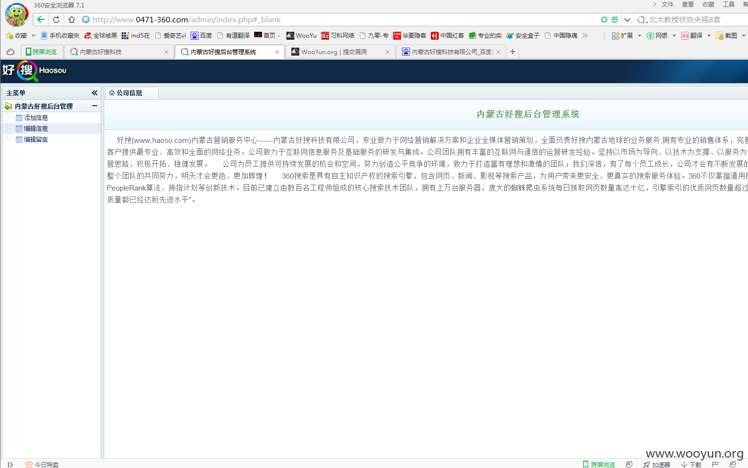748x468 pixels.
Task: Click the status bar sidebar toggle arrow
Action: [x=10, y=465]
